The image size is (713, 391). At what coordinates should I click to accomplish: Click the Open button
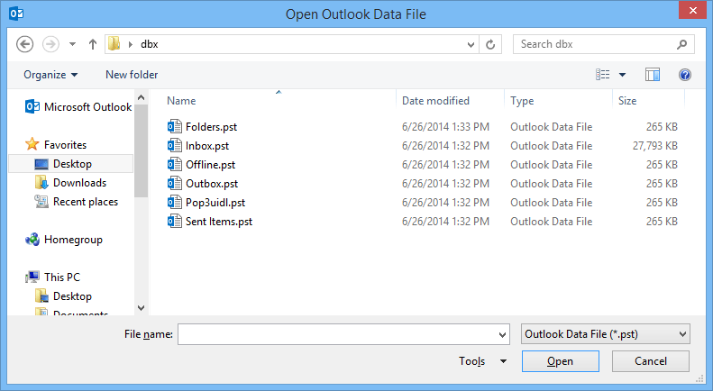click(x=561, y=361)
